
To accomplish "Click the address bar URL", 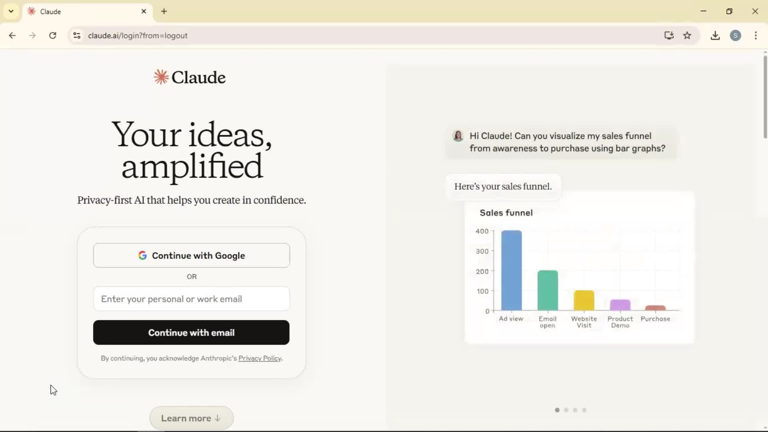I will click(x=138, y=36).
